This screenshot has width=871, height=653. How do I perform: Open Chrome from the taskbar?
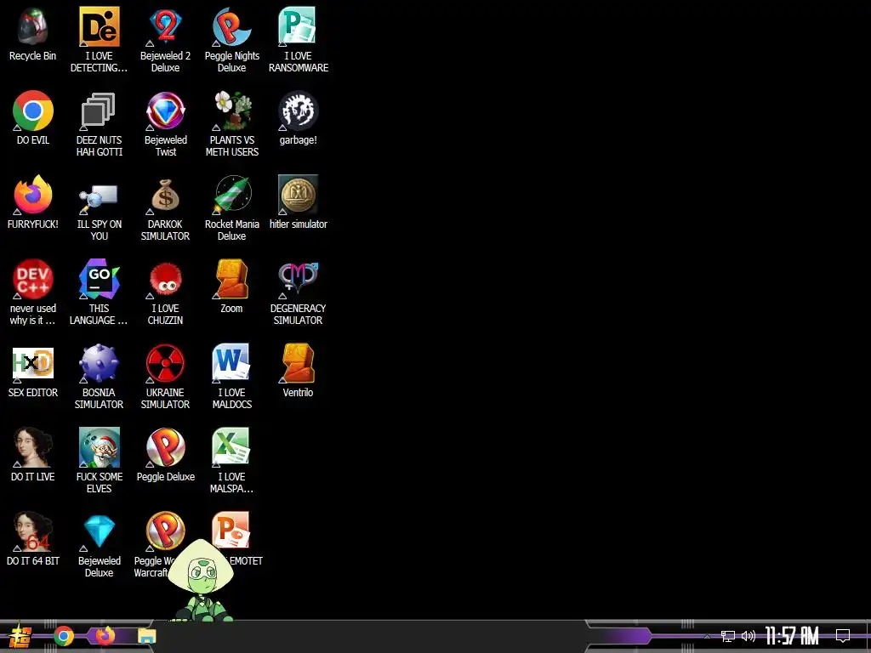64,636
